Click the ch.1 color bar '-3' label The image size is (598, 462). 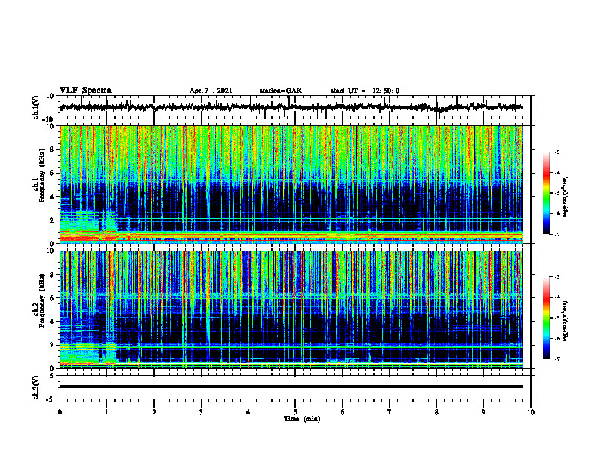click(x=556, y=152)
